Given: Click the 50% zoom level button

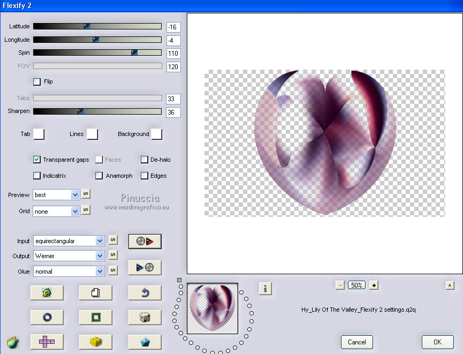Looking at the screenshot, I should tap(356, 285).
